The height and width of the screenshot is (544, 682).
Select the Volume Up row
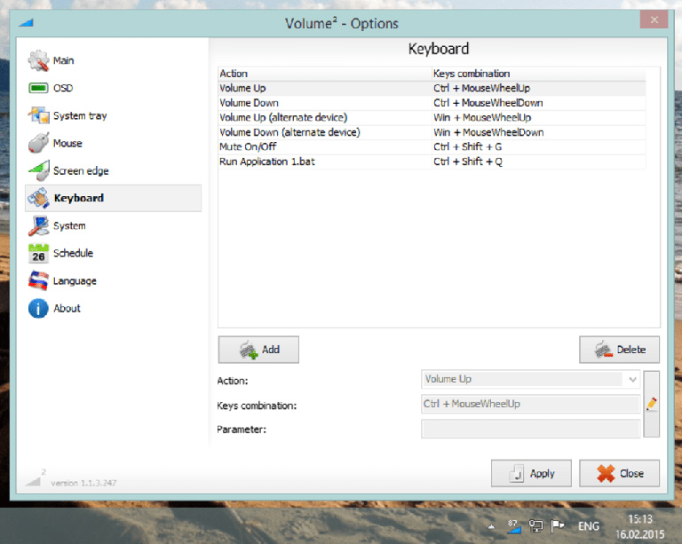[x=432, y=88]
